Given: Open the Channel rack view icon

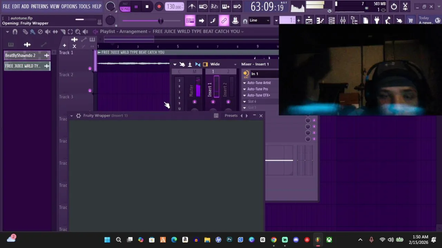Looking at the screenshot, I should pos(331,21).
